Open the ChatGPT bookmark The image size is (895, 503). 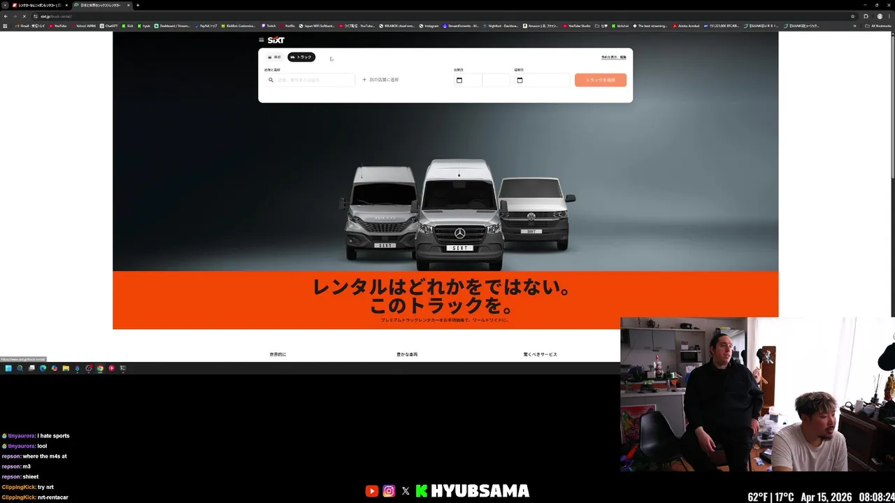109,26
